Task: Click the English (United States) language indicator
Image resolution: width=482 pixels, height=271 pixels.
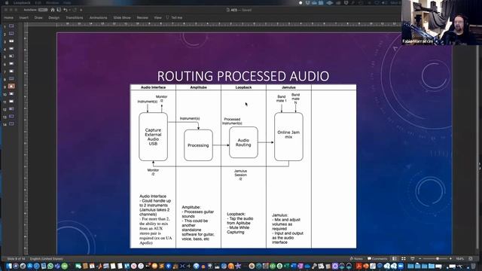Action: (x=47, y=259)
